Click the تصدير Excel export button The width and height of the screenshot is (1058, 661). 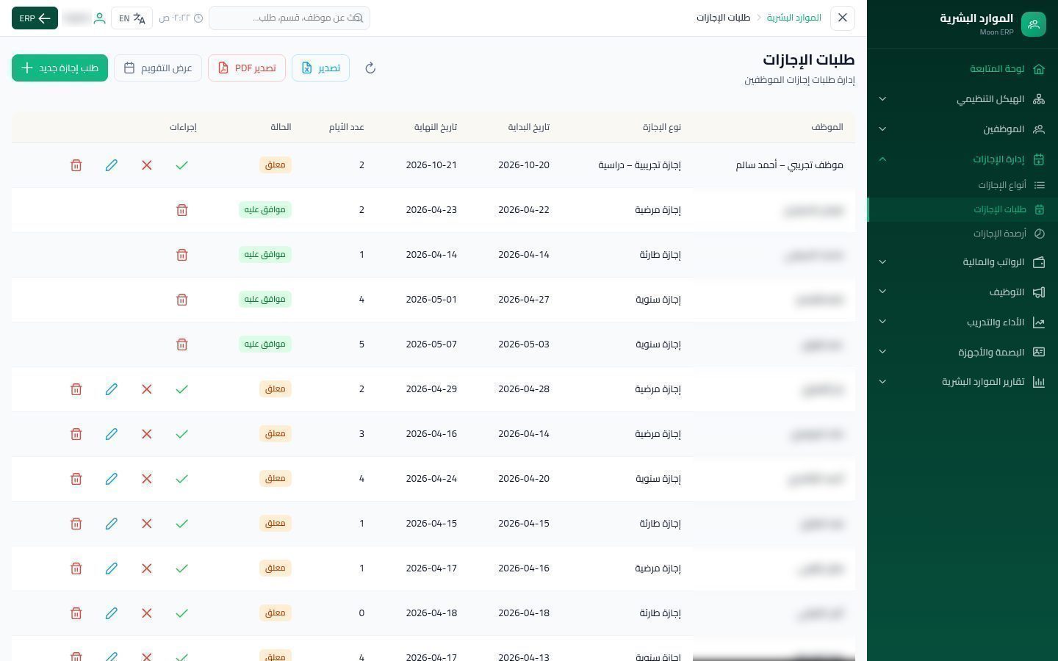point(320,68)
